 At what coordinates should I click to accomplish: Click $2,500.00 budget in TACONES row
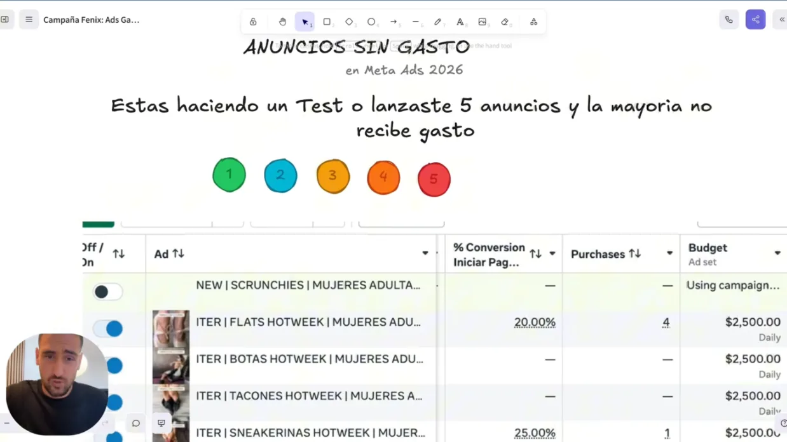[x=753, y=396]
